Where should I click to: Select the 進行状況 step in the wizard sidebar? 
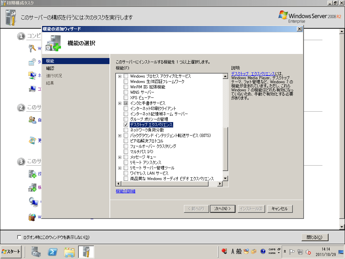point(54,76)
